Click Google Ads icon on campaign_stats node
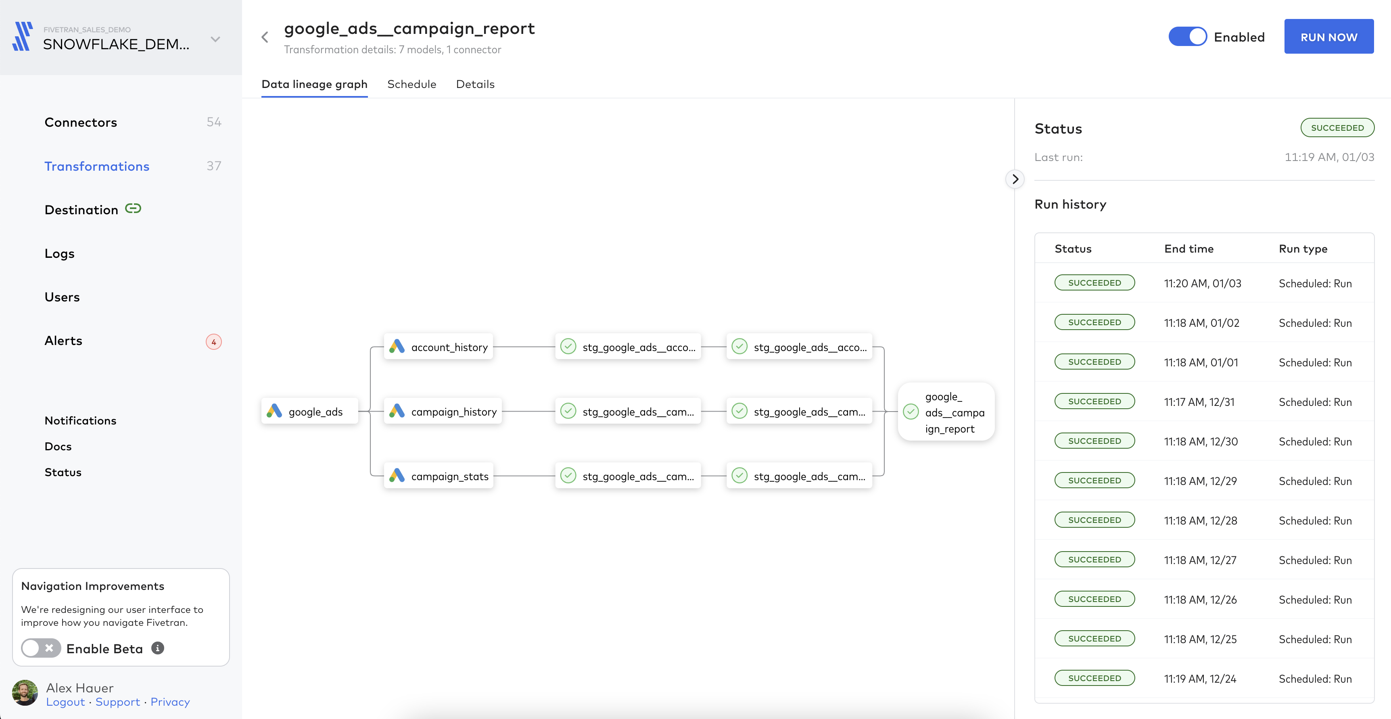1391x719 pixels. pyautogui.click(x=397, y=476)
